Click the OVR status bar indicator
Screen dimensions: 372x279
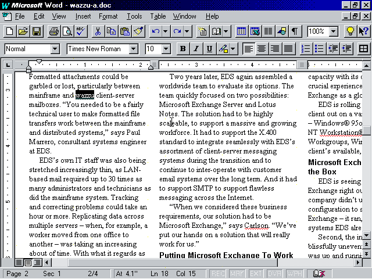point(274,274)
